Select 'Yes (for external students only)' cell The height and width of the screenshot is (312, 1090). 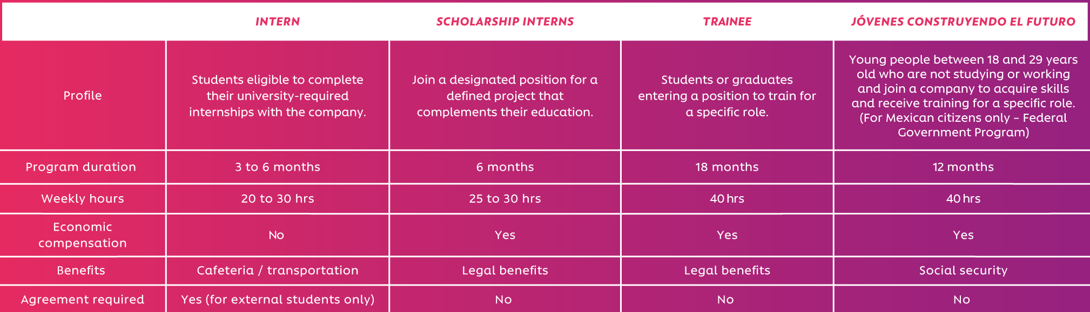(x=278, y=300)
